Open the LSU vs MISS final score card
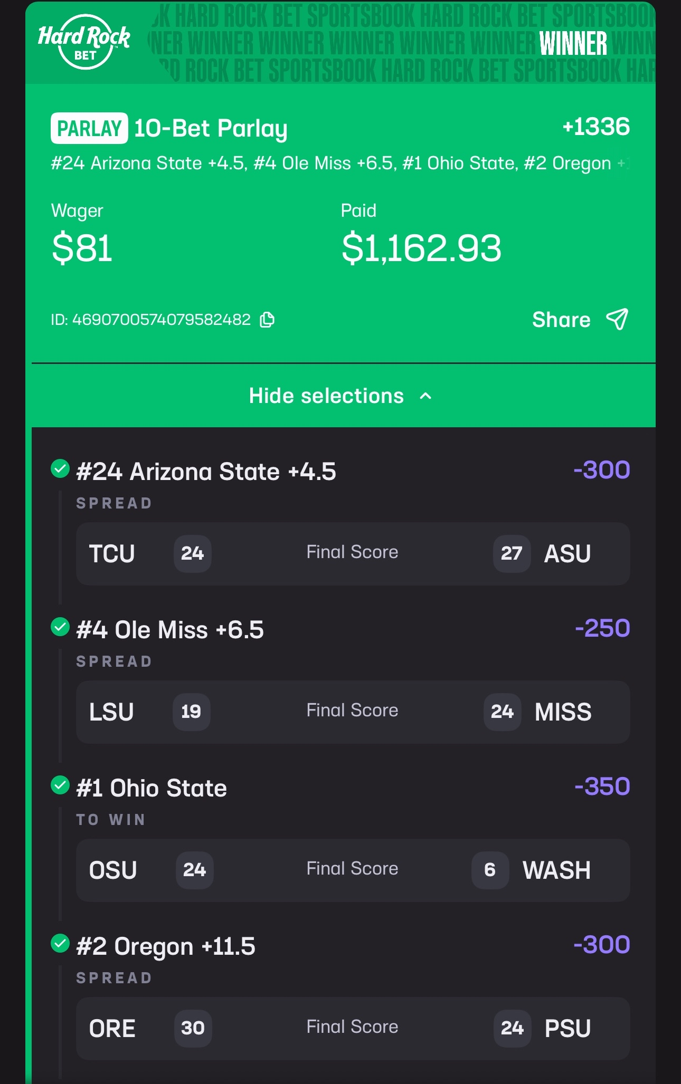The image size is (681, 1084). (353, 712)
